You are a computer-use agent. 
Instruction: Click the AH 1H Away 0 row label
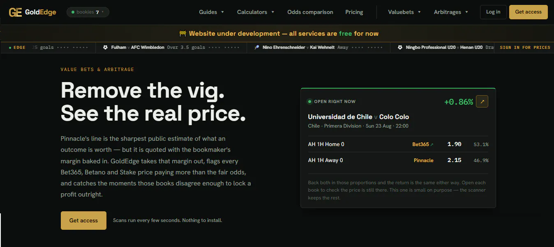[x=325, y=160]
